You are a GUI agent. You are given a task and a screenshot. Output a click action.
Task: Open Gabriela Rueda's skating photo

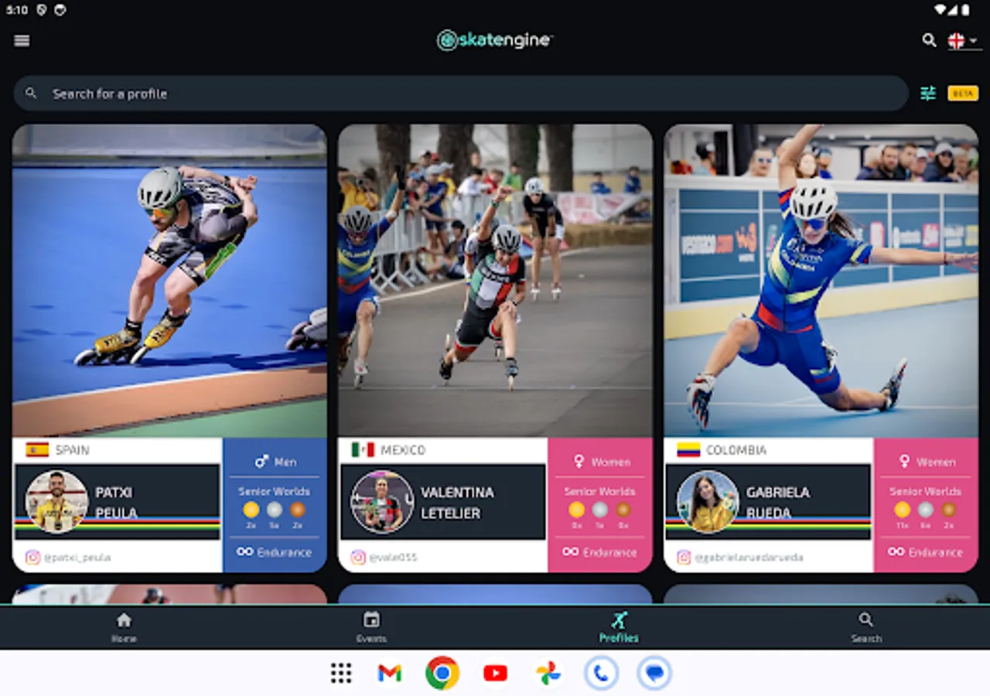click(821, 281)
